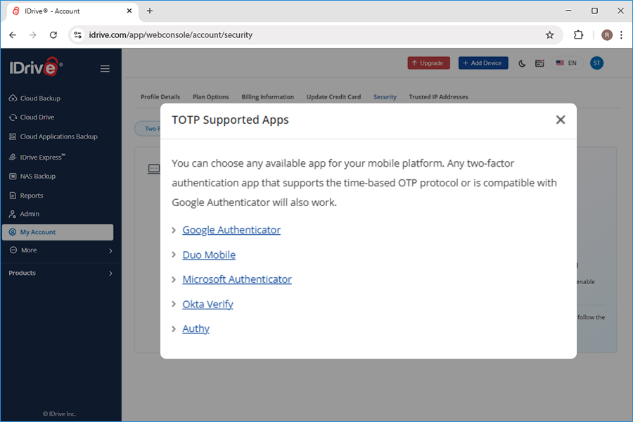Open Cloud Backup in sidebar
The height and width of the screenshot is (422, 633).
click(x=34, y=98)
